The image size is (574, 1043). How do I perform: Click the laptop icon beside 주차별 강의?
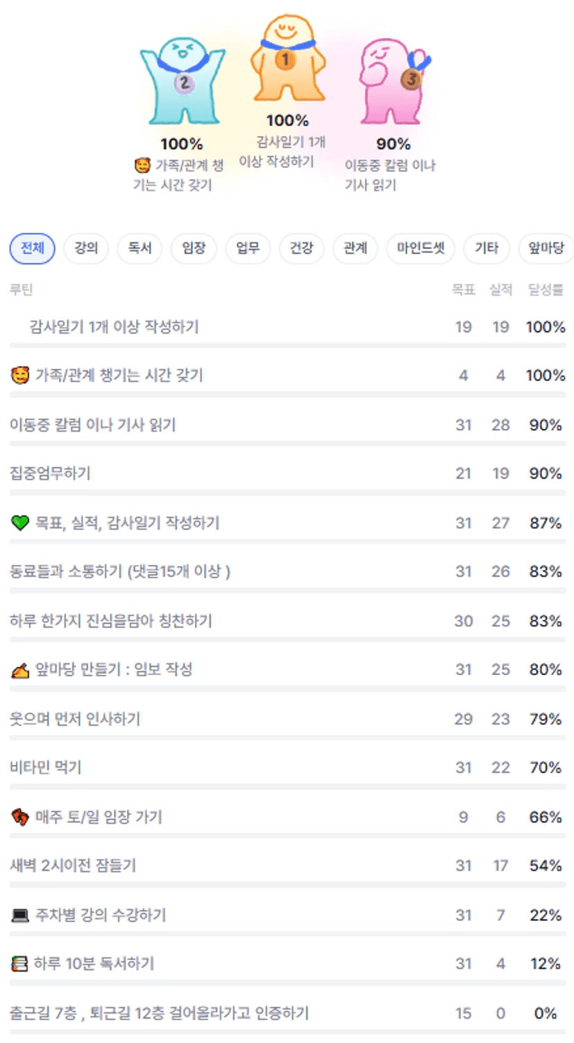(19, 915)
